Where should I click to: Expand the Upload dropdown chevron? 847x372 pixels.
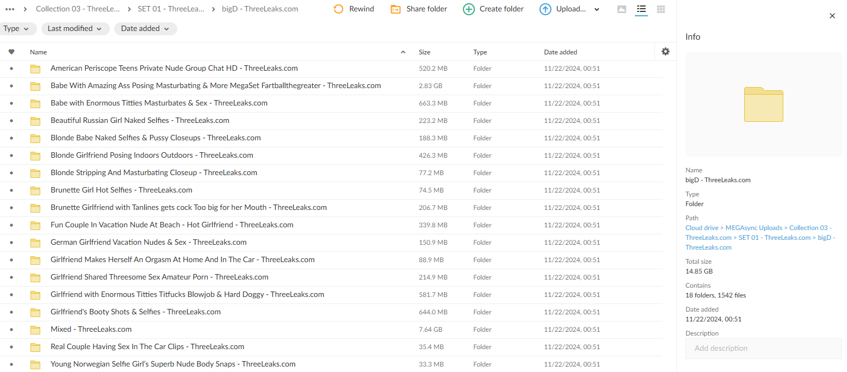coord(597,9)
